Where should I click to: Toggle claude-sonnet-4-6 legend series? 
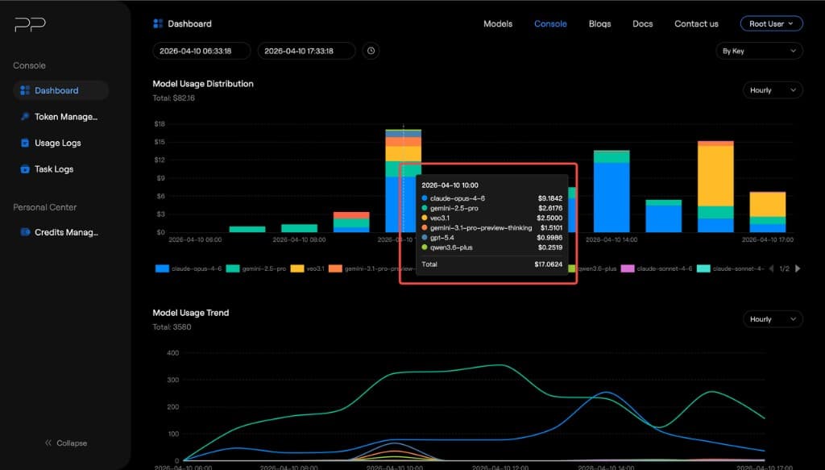pos(657,268)
